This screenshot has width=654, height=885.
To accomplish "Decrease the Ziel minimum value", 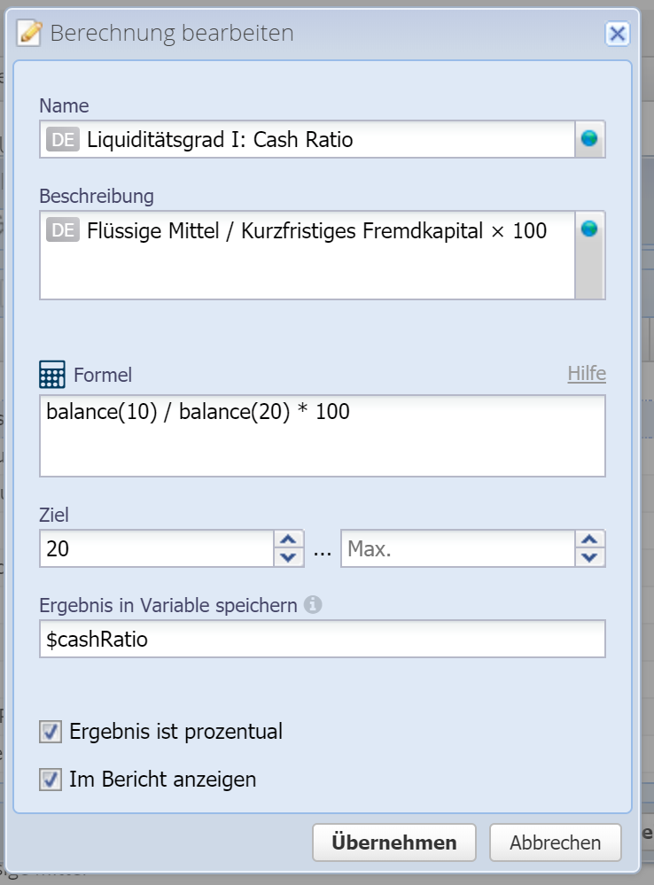I will click(x=287, y=558).
